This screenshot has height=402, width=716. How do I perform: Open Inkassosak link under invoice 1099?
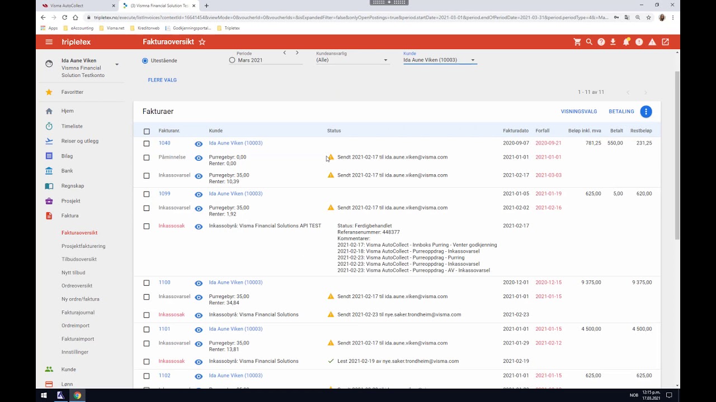(171, 226)
